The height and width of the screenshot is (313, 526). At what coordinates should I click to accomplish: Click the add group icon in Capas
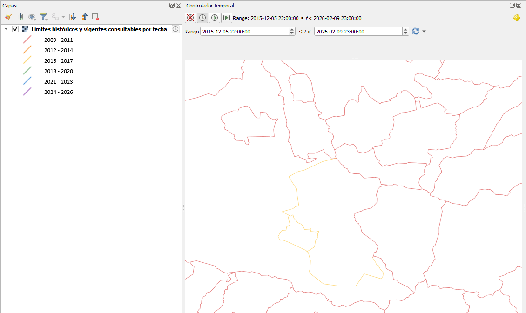click(20, 17)
